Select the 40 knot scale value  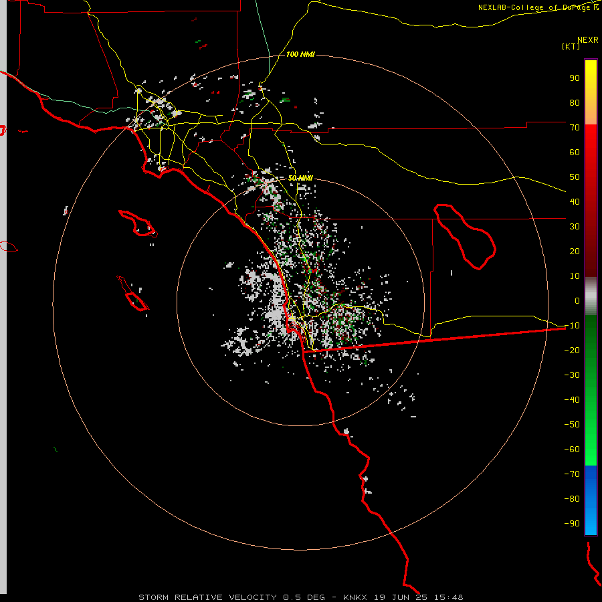(575, 201)
